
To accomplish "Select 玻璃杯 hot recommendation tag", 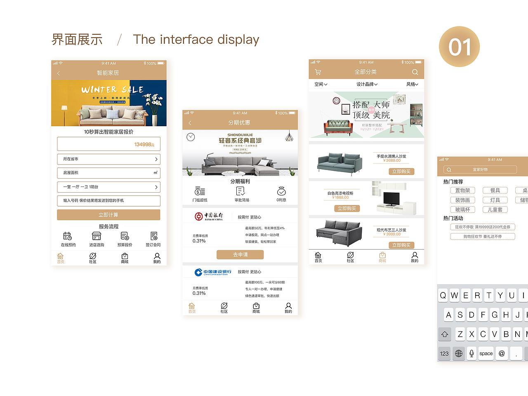I will pyautogui.click(x=462, y=210).
